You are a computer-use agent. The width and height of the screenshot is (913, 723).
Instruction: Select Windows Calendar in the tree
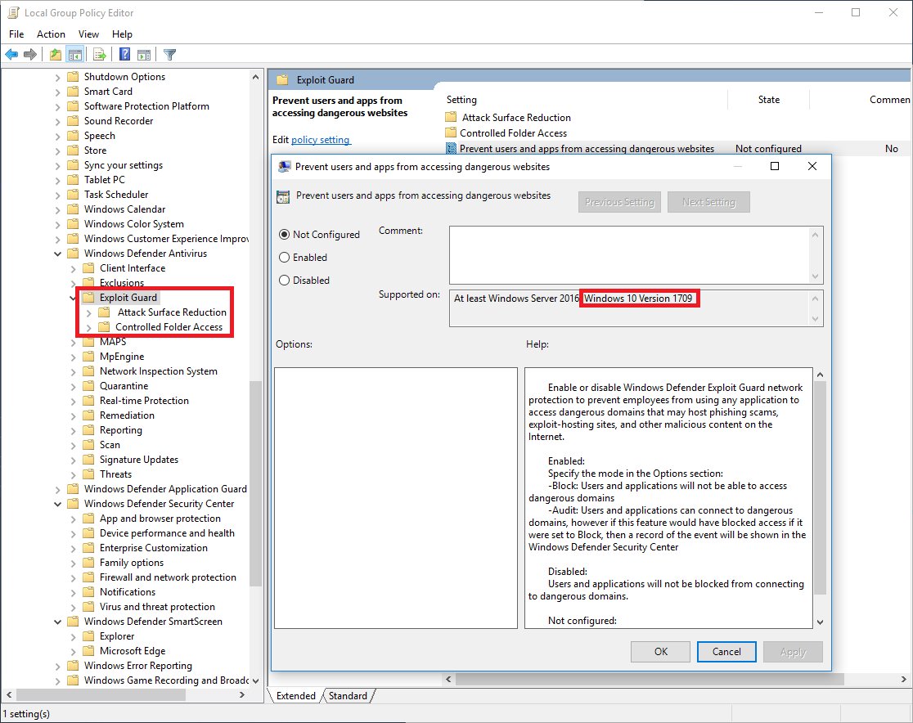tap(124, 209)
